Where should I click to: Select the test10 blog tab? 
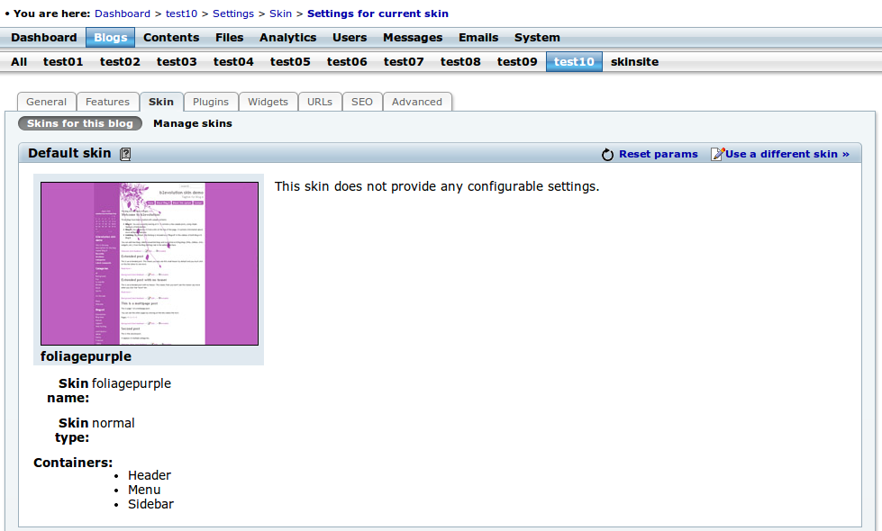coord(574,62)
